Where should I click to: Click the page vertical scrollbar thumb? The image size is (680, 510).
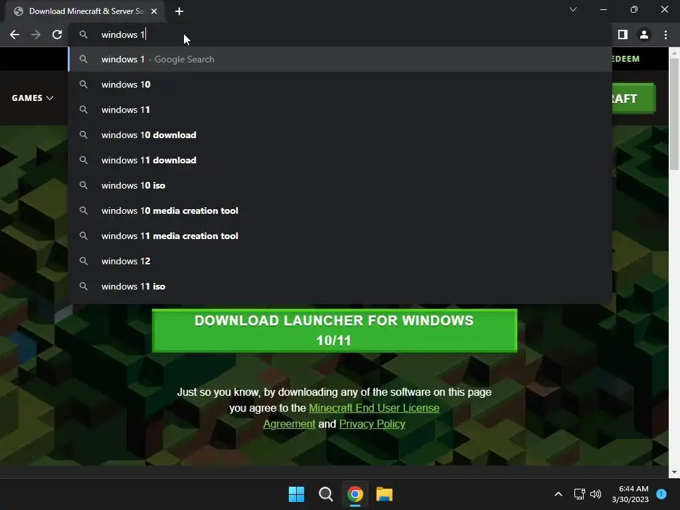click(674, 114)
